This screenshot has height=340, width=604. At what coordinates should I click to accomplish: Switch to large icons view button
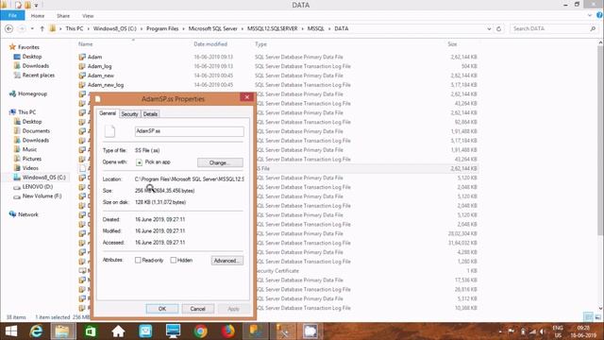597,317
